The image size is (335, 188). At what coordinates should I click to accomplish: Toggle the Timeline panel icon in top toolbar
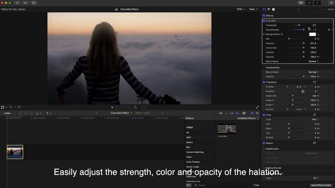(309, 3)
